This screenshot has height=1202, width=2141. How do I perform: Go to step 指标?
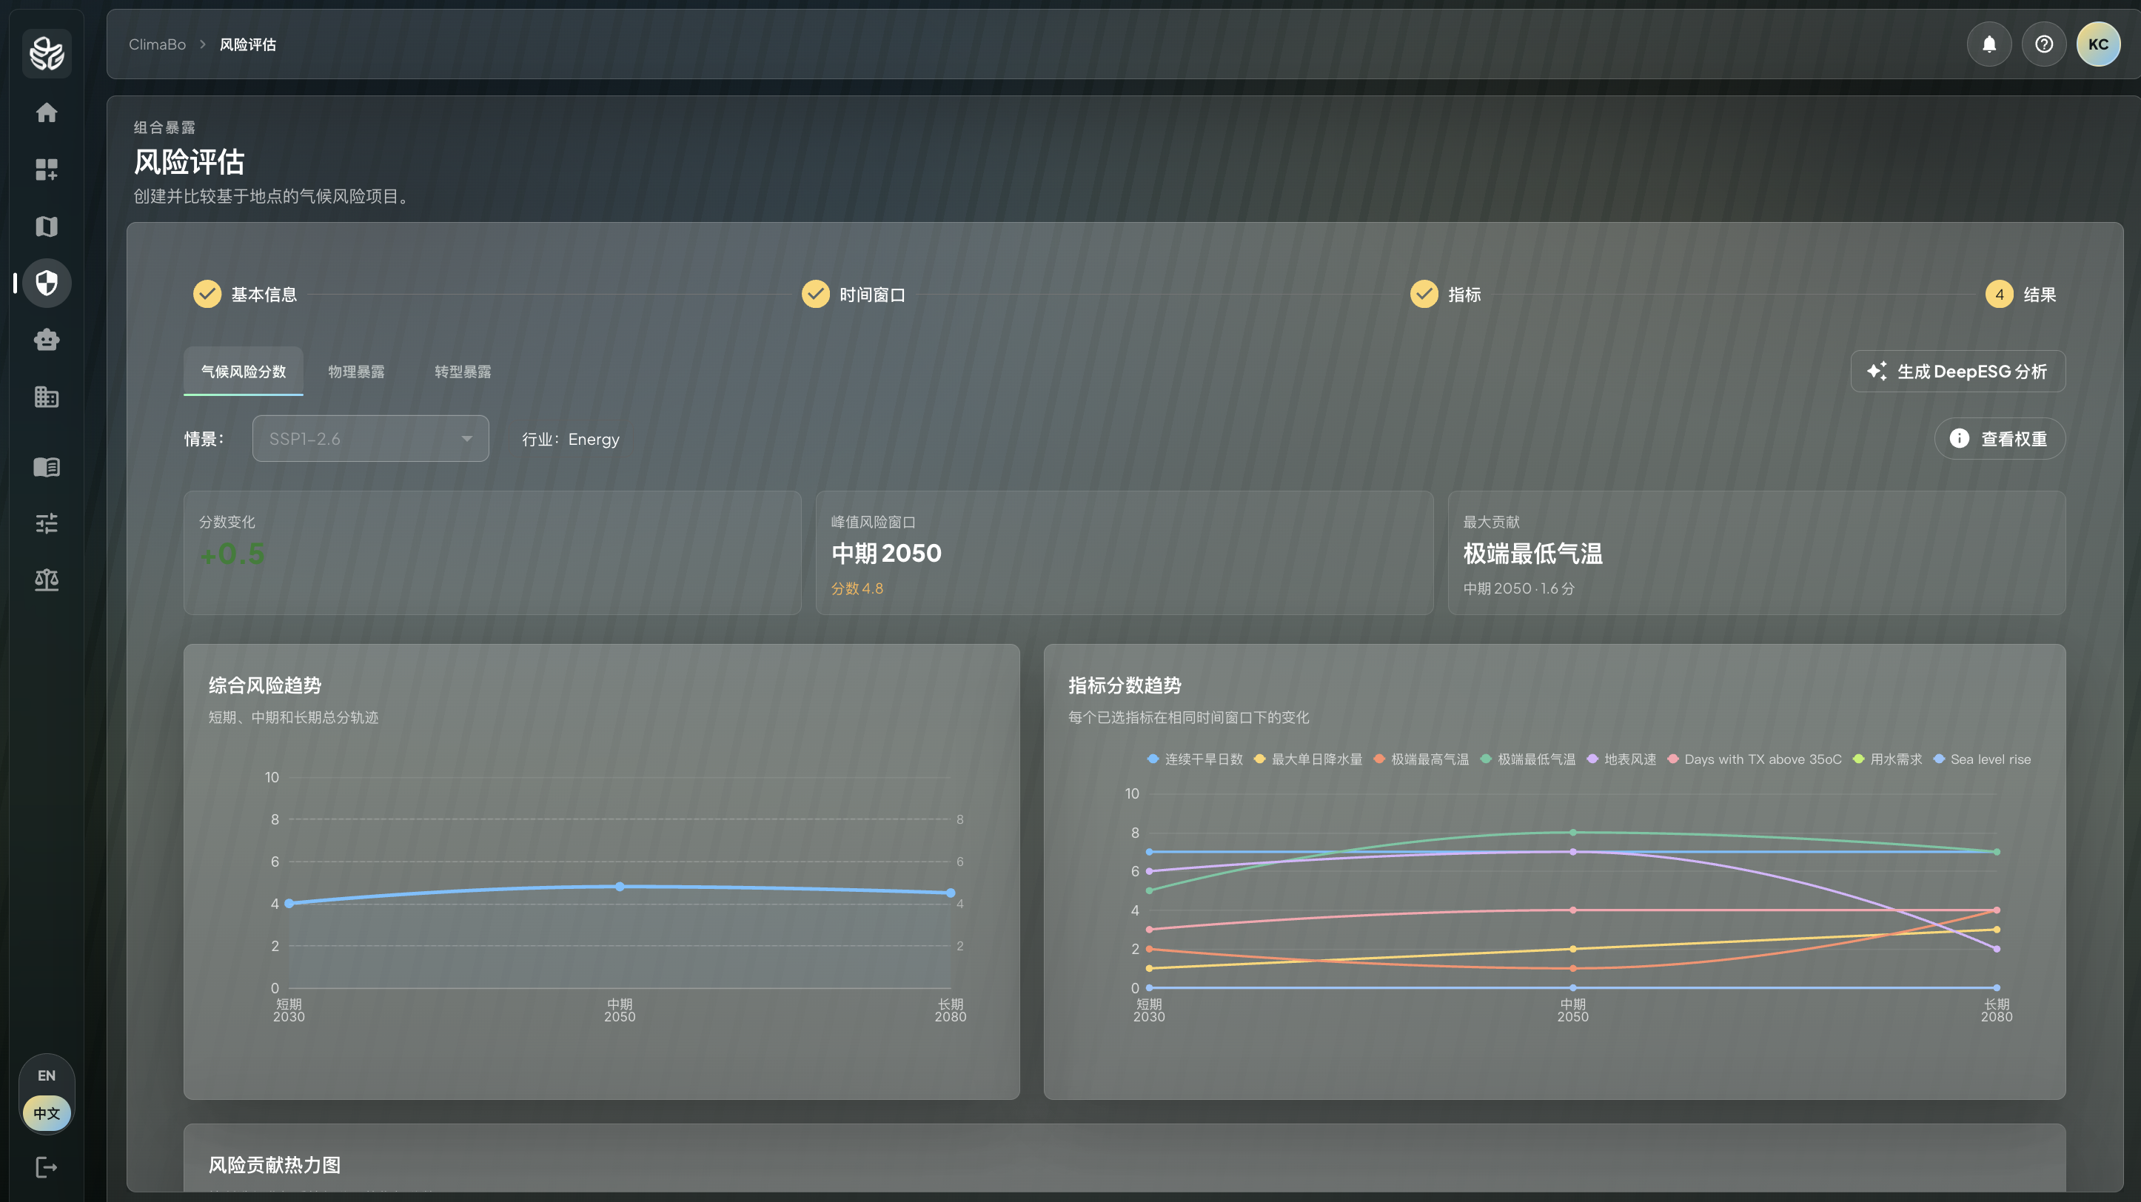point(1446,294)
